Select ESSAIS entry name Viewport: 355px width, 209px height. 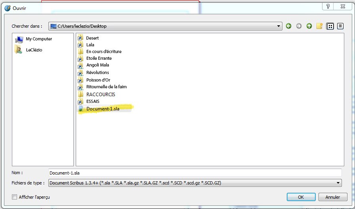point(93,101)
